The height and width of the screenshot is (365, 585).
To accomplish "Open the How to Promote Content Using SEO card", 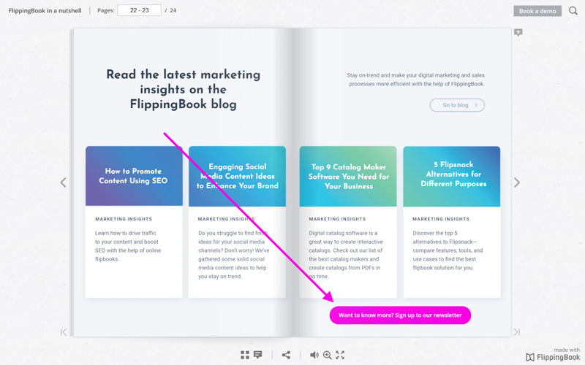I will pyautogui.click(x=134, y=222).
